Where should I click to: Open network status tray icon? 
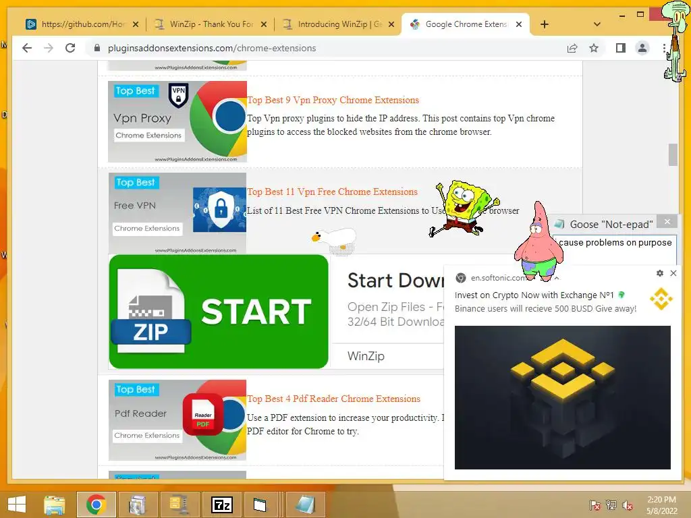click(611, 505)
